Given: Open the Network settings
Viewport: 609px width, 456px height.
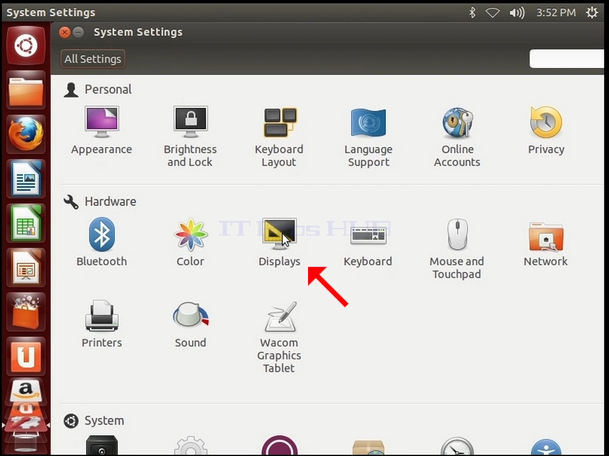Looking at the screenshot, I should click(x=545, y=244).
